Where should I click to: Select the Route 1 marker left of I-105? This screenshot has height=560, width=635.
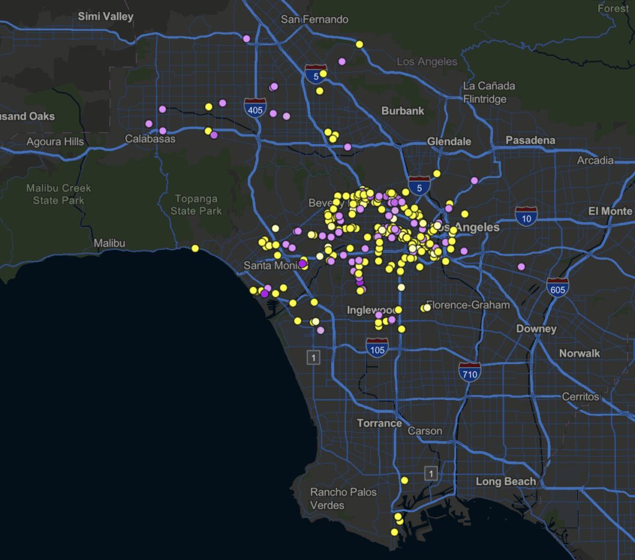(x=314, y=357)
